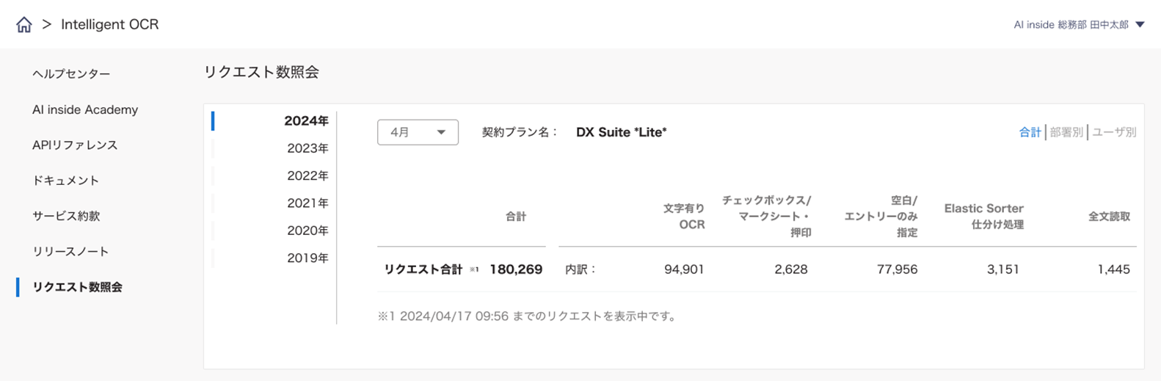Image resolution: width=1161 pixels, height=381 pixels.
Task: Switch to ユーザ別 breakdown view
Action: (x=1114, y=132)
